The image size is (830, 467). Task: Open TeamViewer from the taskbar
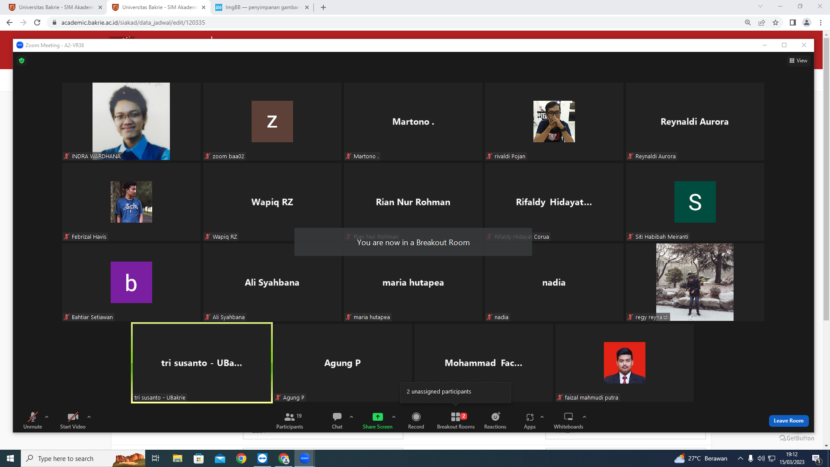(262, 458)
